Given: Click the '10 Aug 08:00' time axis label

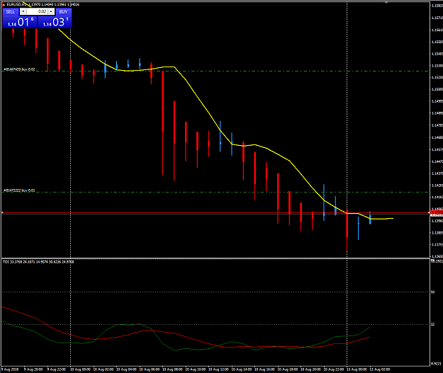Looking at the screenshot, I should pyautogui.click(x=172, y=369).
